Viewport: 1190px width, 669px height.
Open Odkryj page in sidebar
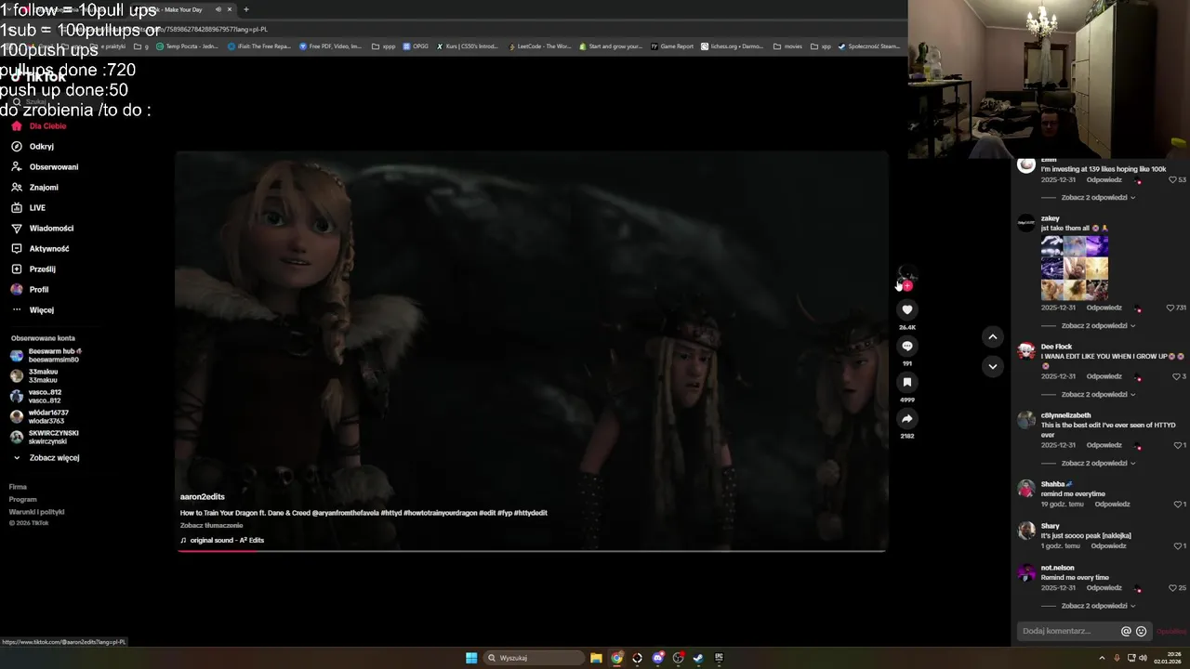[x=33, y=147]
